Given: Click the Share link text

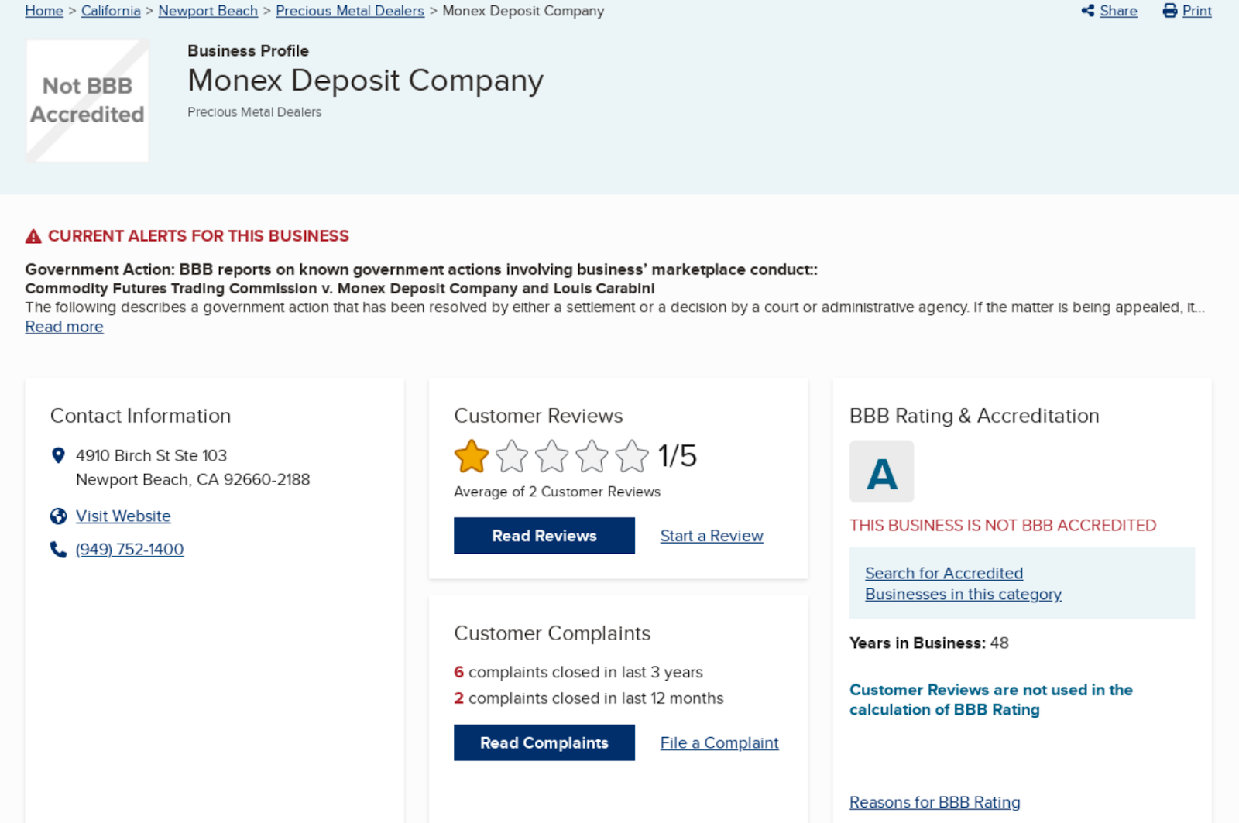Looking at the screenshot, I should coord(1119,11).
